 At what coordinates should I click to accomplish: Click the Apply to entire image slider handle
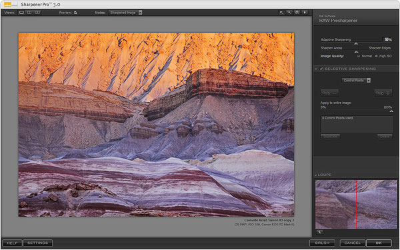coord(391,111)
